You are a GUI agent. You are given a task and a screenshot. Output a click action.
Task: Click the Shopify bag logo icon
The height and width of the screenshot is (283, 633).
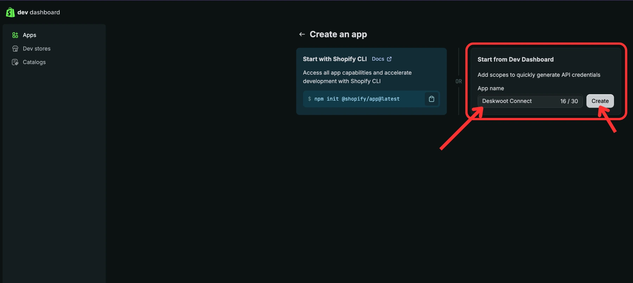[10, 12]
